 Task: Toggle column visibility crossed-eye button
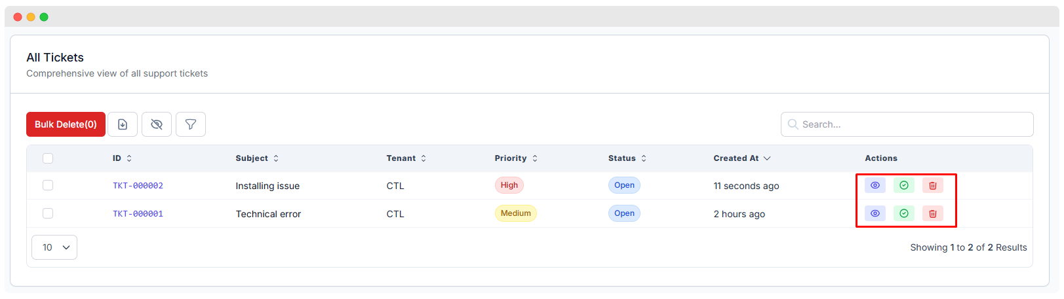click(x=157, y=124)
